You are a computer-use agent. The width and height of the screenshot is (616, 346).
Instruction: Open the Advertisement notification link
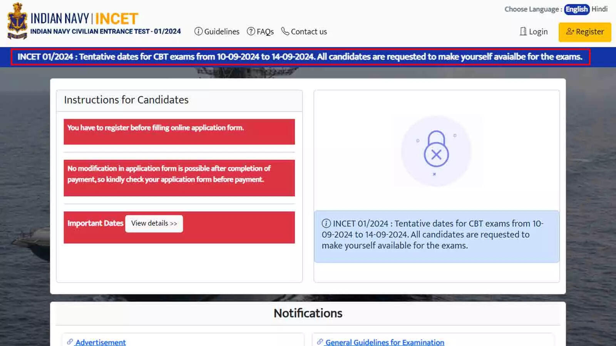click(100, 342)
